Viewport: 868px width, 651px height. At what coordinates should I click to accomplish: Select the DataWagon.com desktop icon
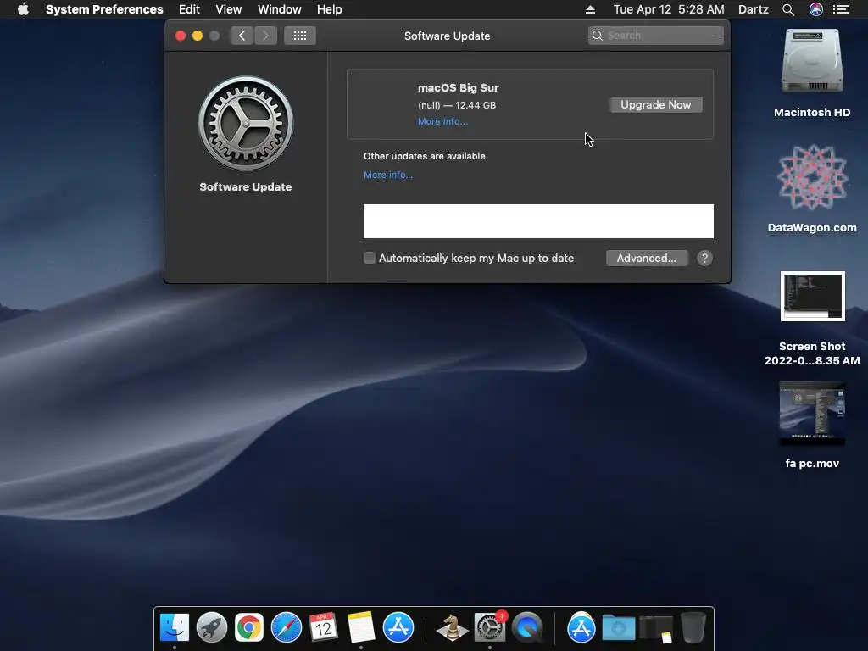[812, 177]
